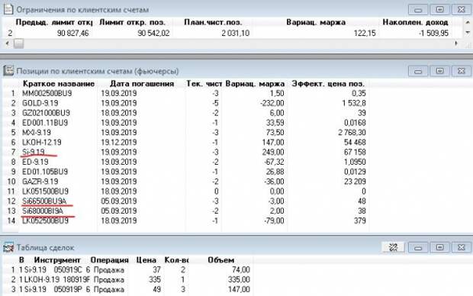Select the ED-9.19 position row
The height and width of the screenshot is (296, 473).
pyautogui.click(x=186, y=162)
